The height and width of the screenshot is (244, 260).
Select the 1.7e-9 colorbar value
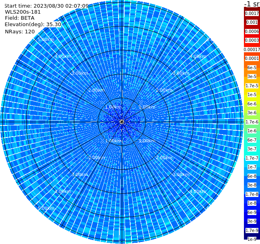[x=252, y=230]
